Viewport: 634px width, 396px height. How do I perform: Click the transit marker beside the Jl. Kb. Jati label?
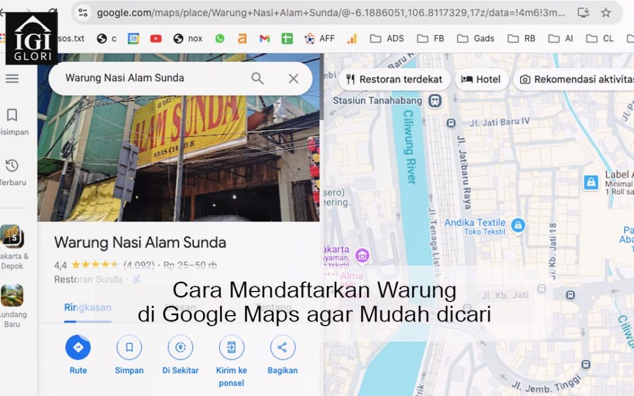(x=542, y=289)
